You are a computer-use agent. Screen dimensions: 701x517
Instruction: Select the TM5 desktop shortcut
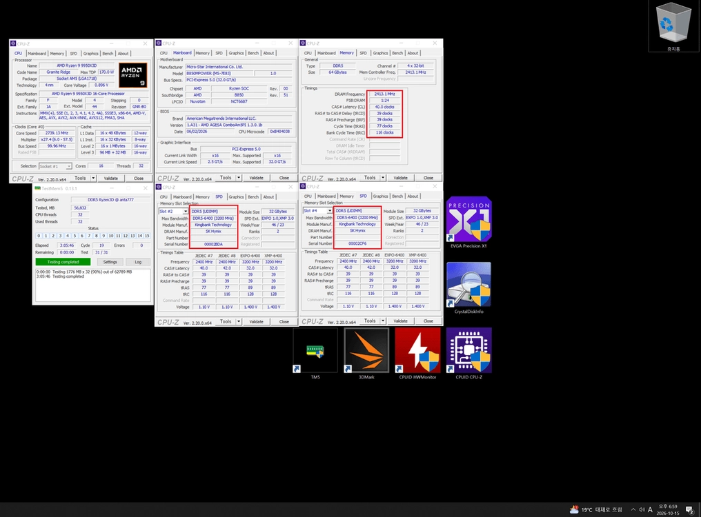coord(315,354)
